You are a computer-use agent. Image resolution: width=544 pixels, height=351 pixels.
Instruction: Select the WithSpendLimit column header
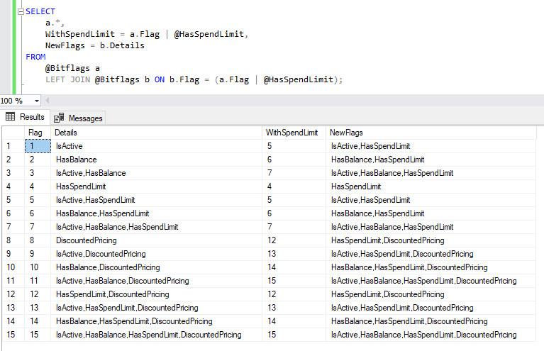click(293, 133)
